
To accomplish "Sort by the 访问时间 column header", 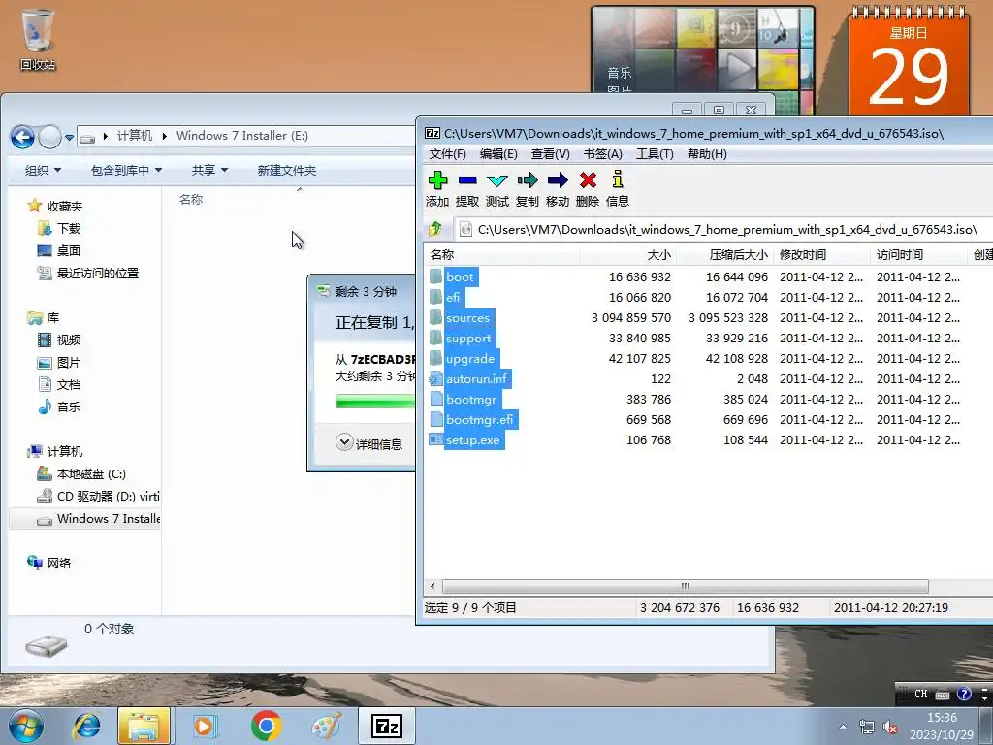I will 919,255.
